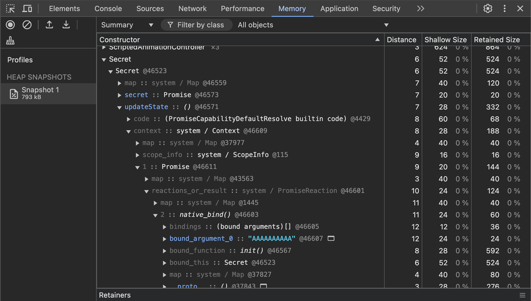Switch to the Elements tab
The height and width of the screenshot is (301, 531).
coord(64,8)
